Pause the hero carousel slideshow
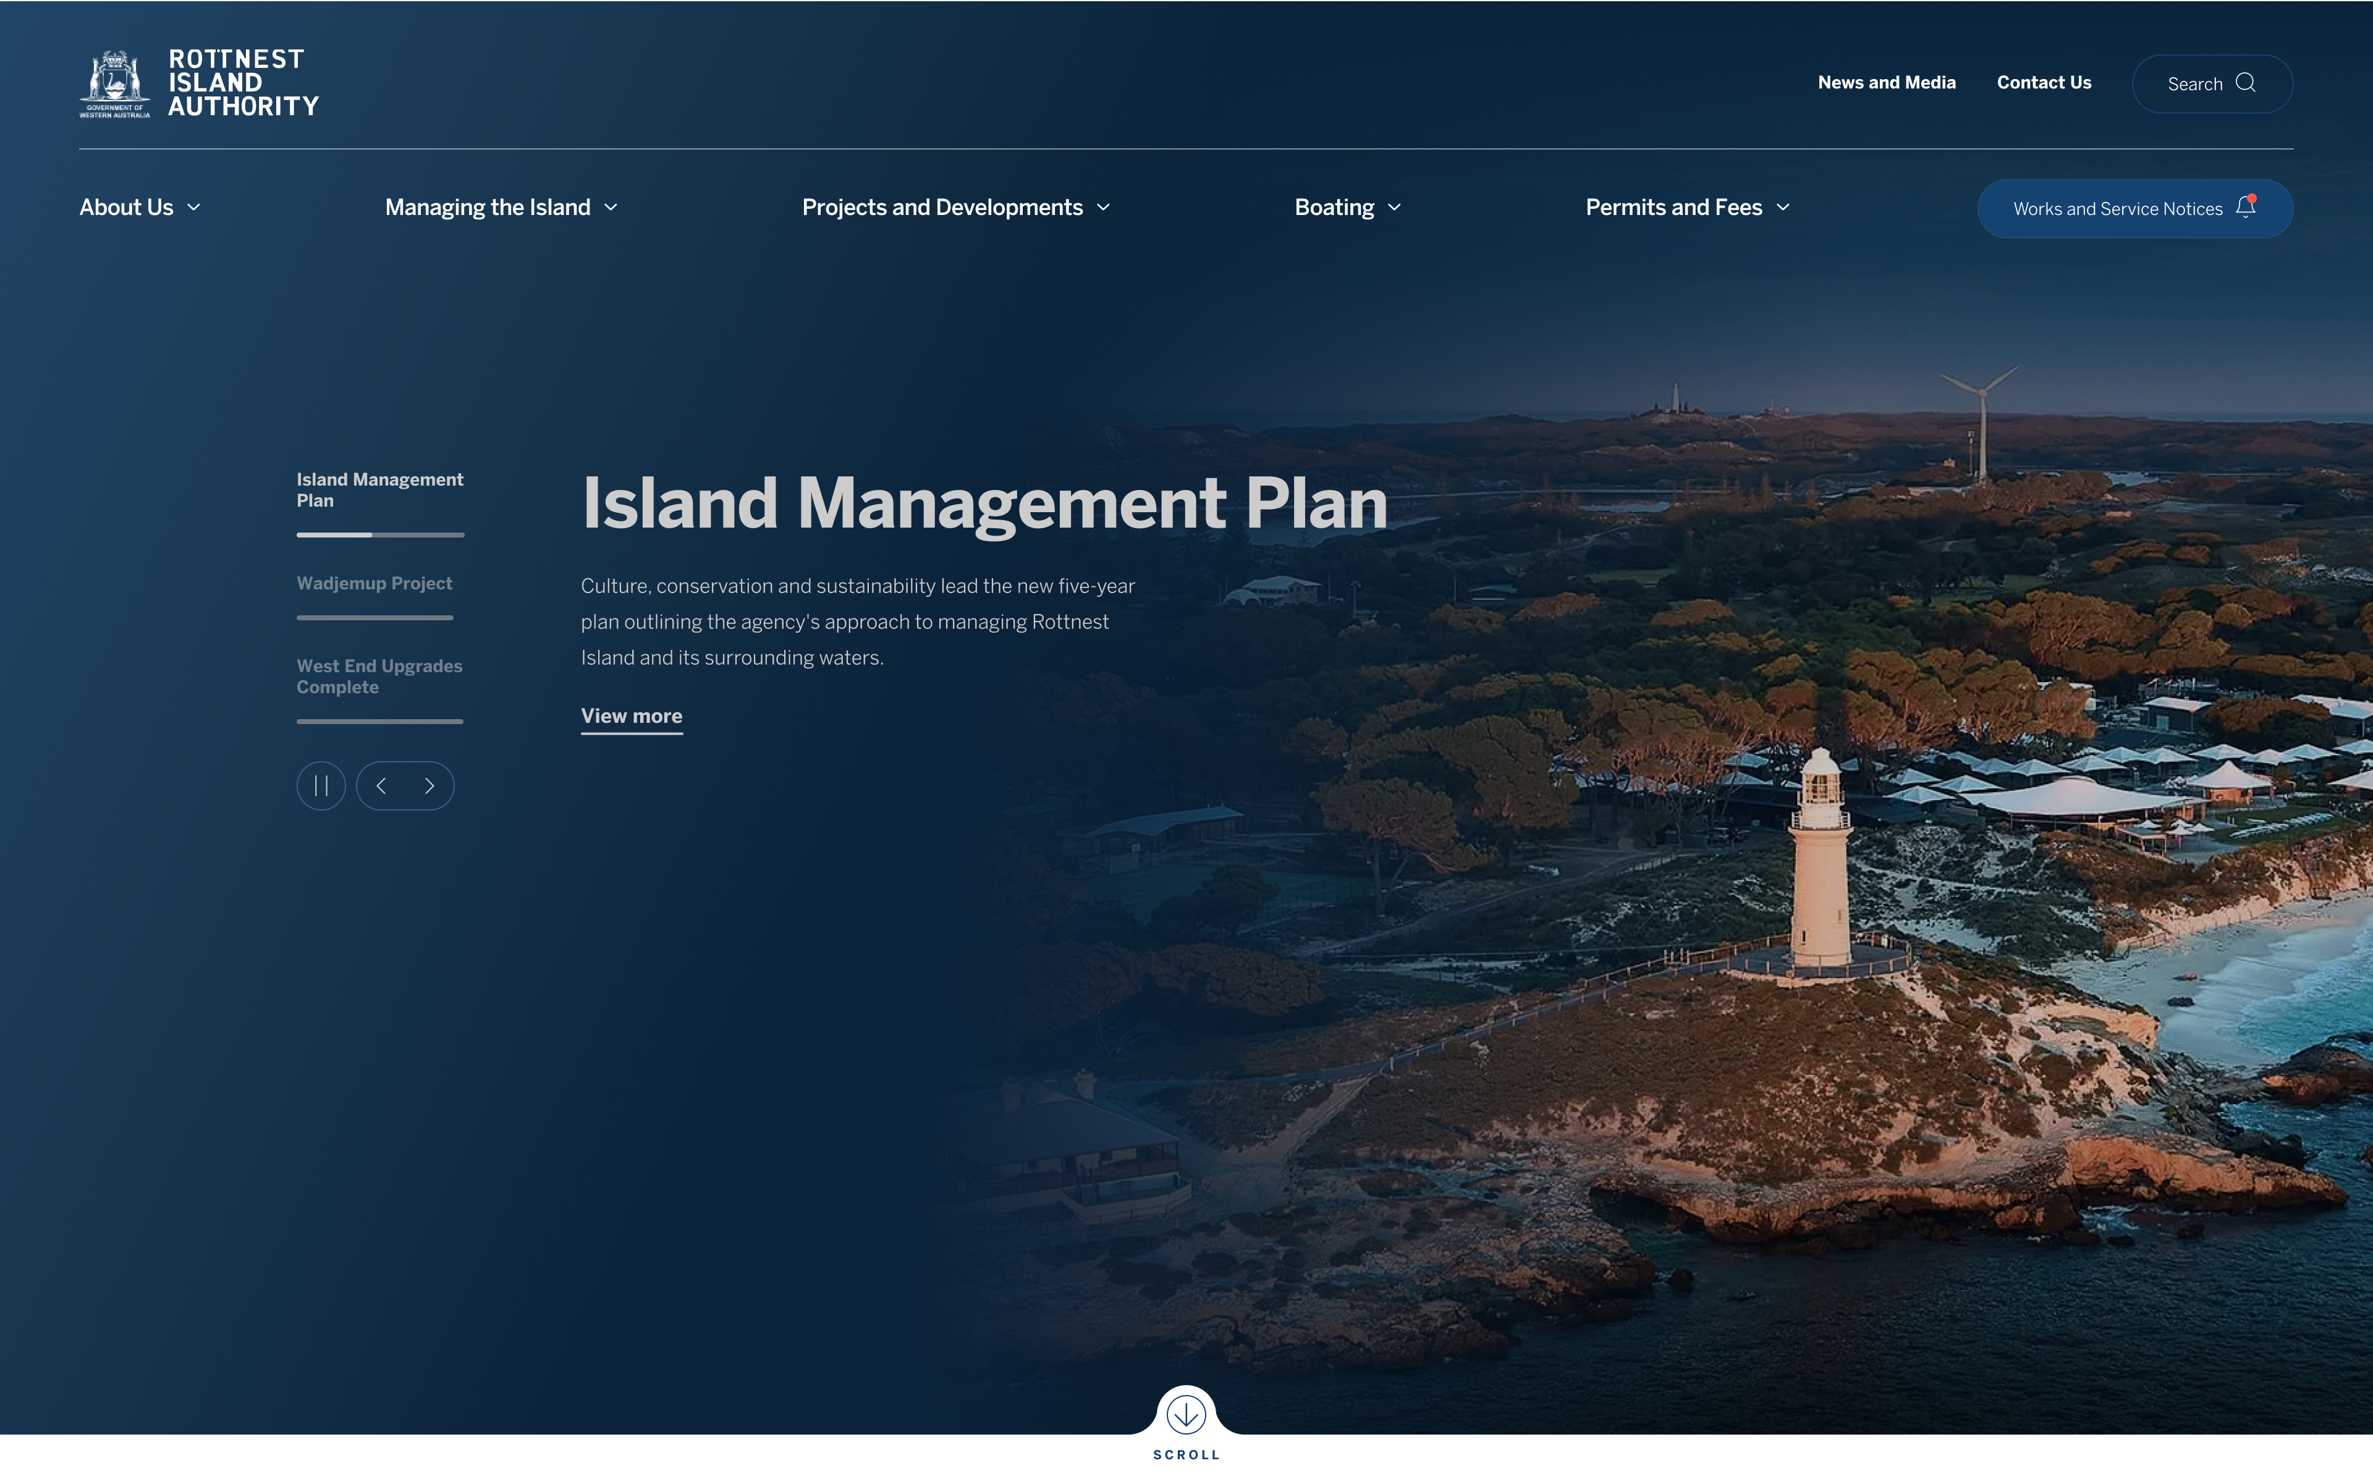The width and height of the screenshot is (2373, 1484). [x=321, y=786]
